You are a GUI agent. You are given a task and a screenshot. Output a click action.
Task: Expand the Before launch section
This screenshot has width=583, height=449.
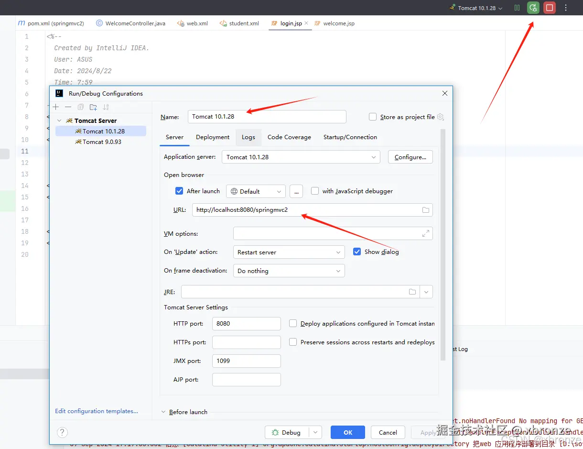tap(163, 412)
